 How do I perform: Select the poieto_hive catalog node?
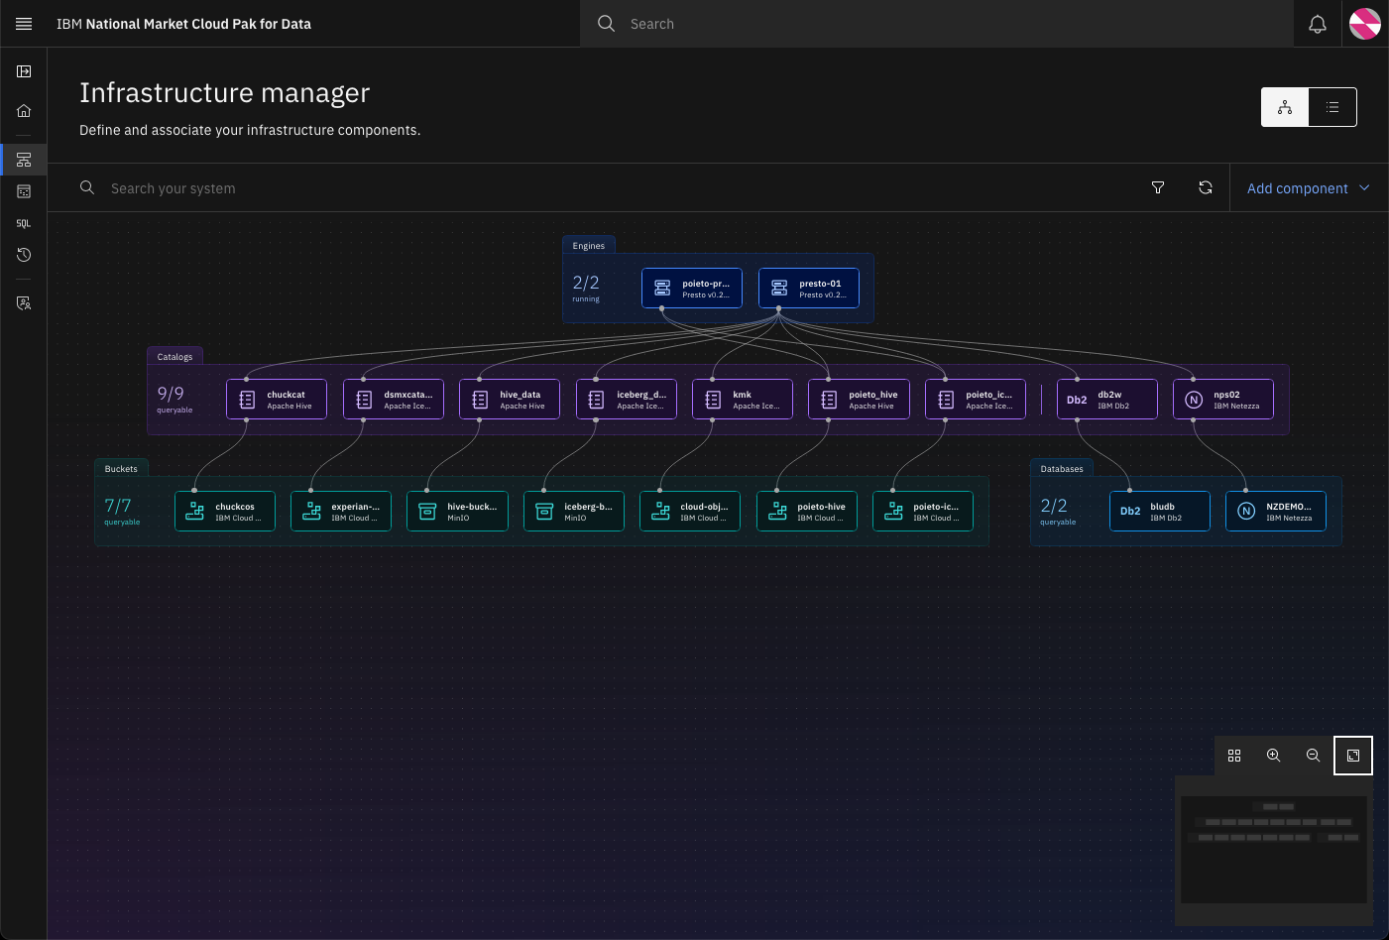(x=860, y=400)
